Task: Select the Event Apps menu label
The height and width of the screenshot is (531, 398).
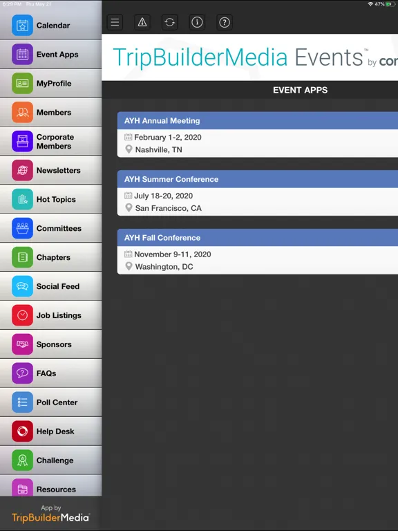Action: click(x=57, y=55)
